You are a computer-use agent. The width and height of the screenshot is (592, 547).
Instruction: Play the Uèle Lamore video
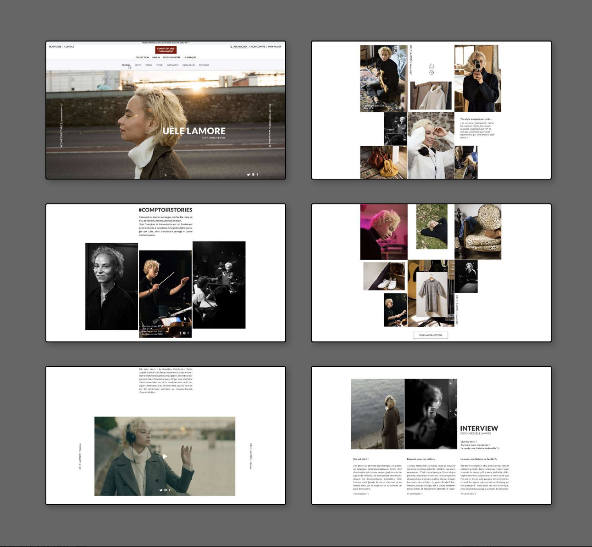click(x=165, y=456)
